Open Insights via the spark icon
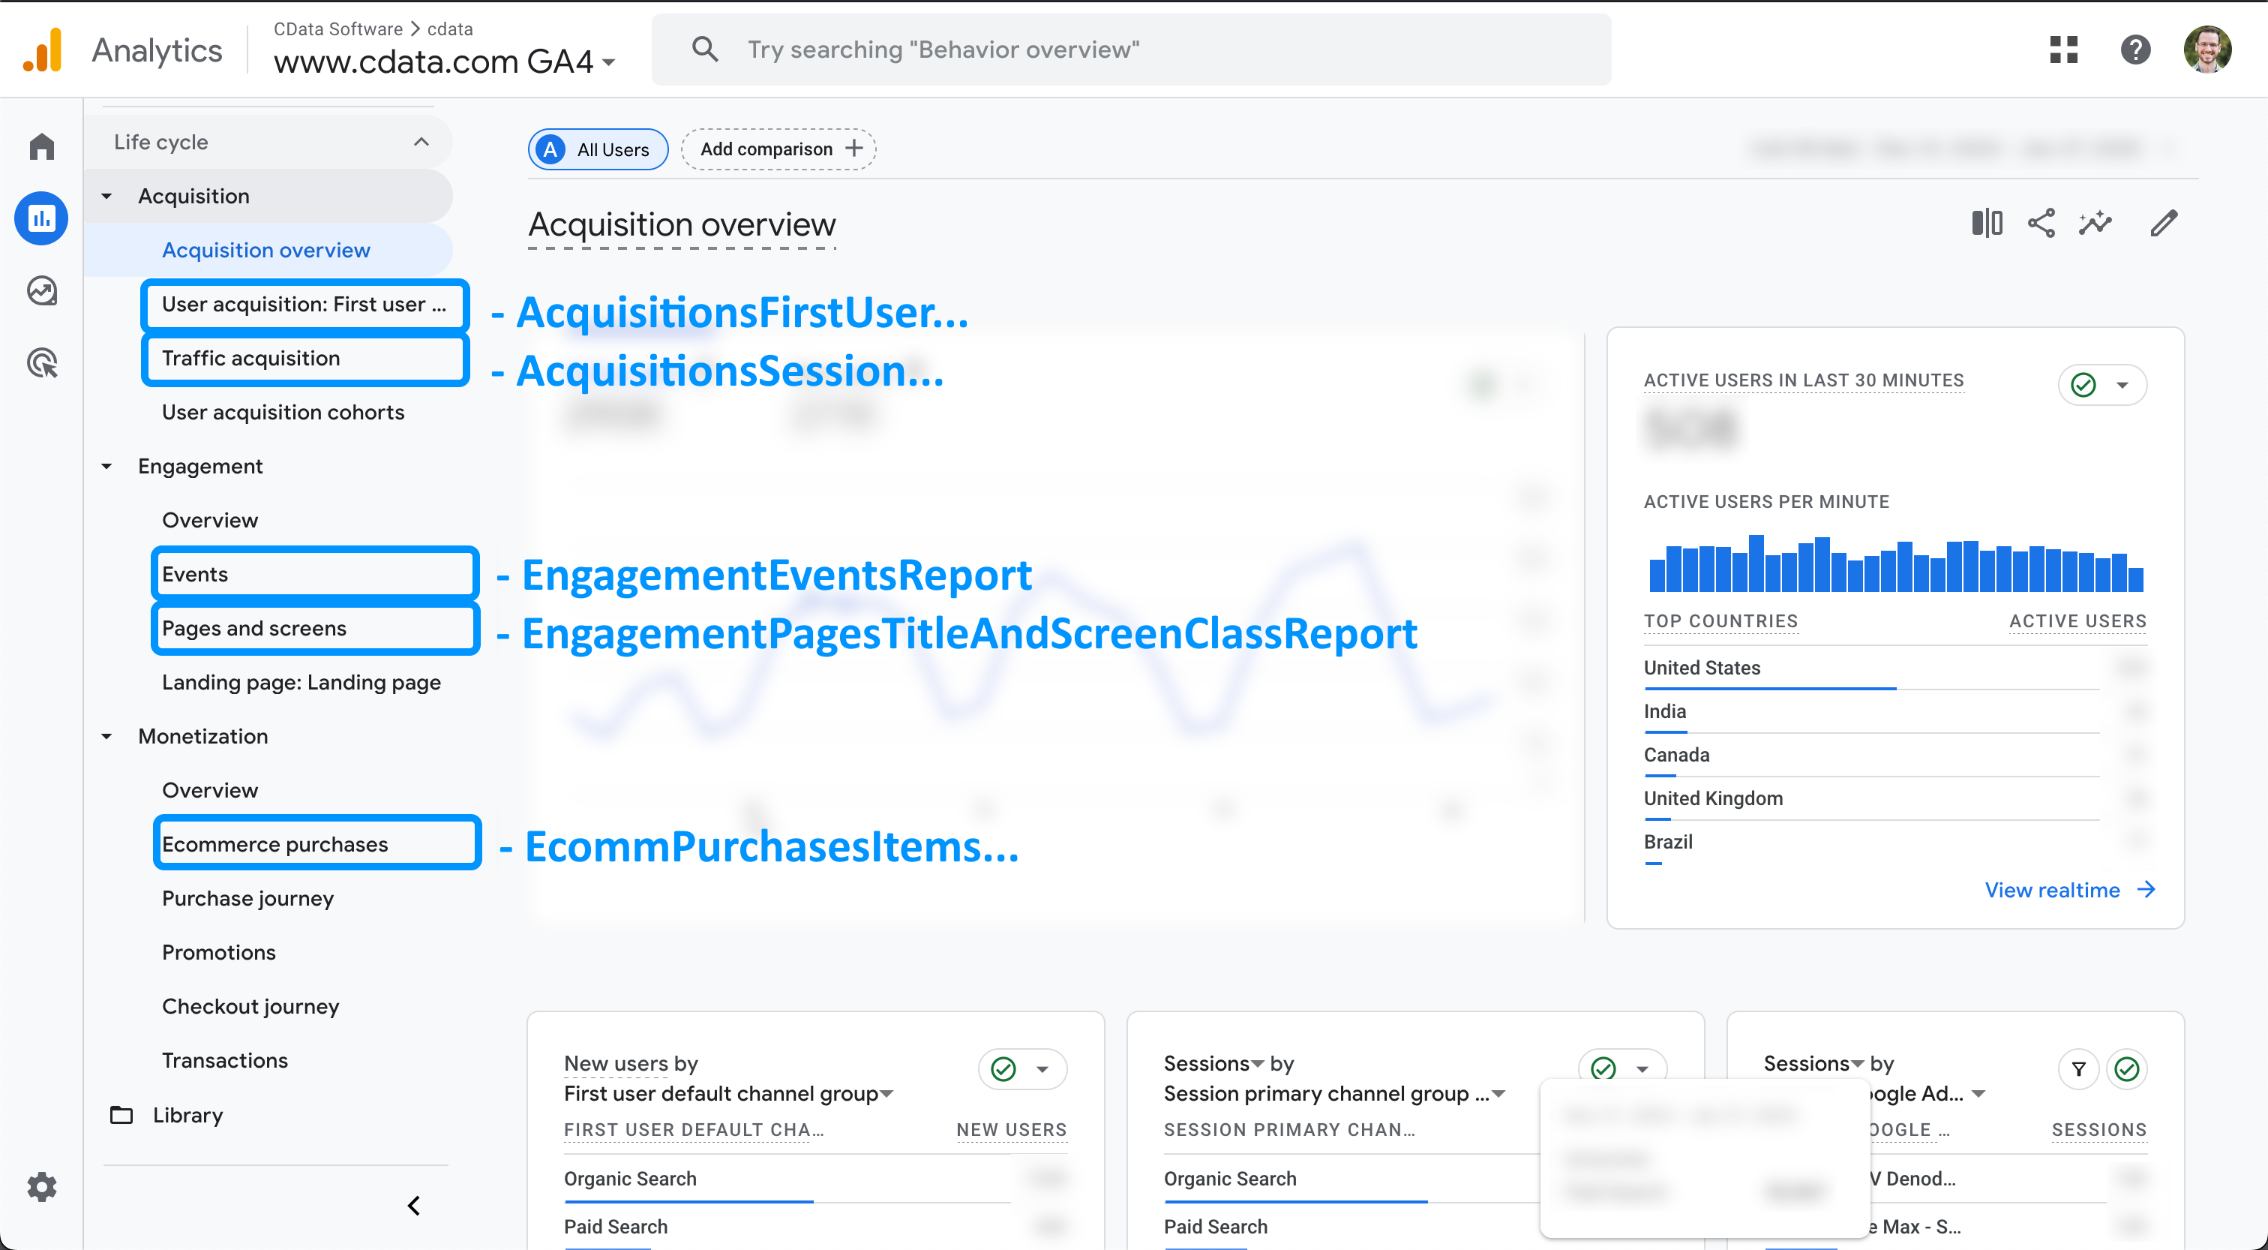Image resolution: width=2268 pixels, height=1250 pixels. (2096, 223)
